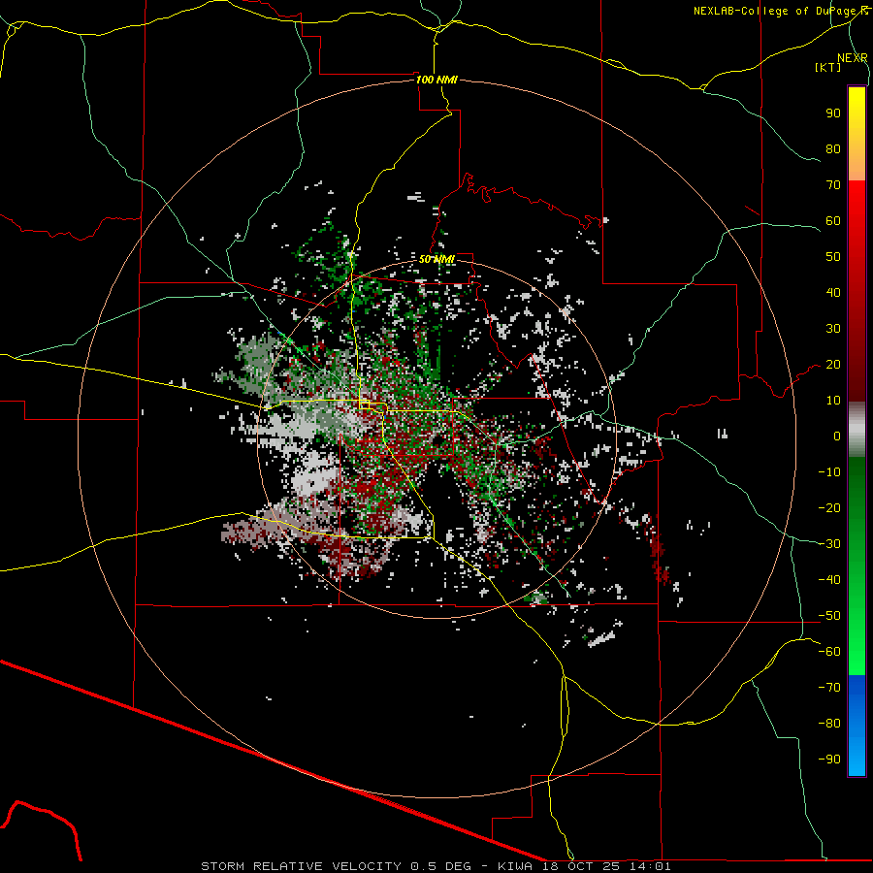873x873 pixels.
Task: Click the -80 knot scale label
Action: (x=829, y=724)
